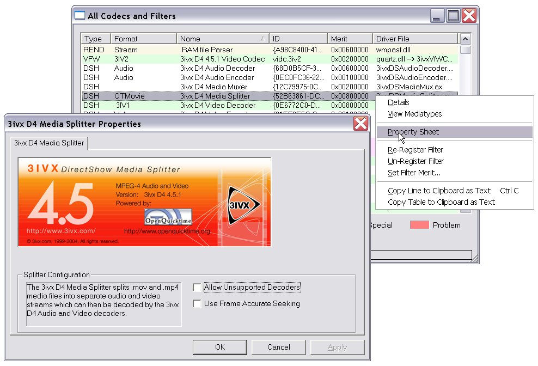Close the 3ivx D4 Media Splitter Properties dialog
Screen dimensions: 538x366
coord(360,124)
